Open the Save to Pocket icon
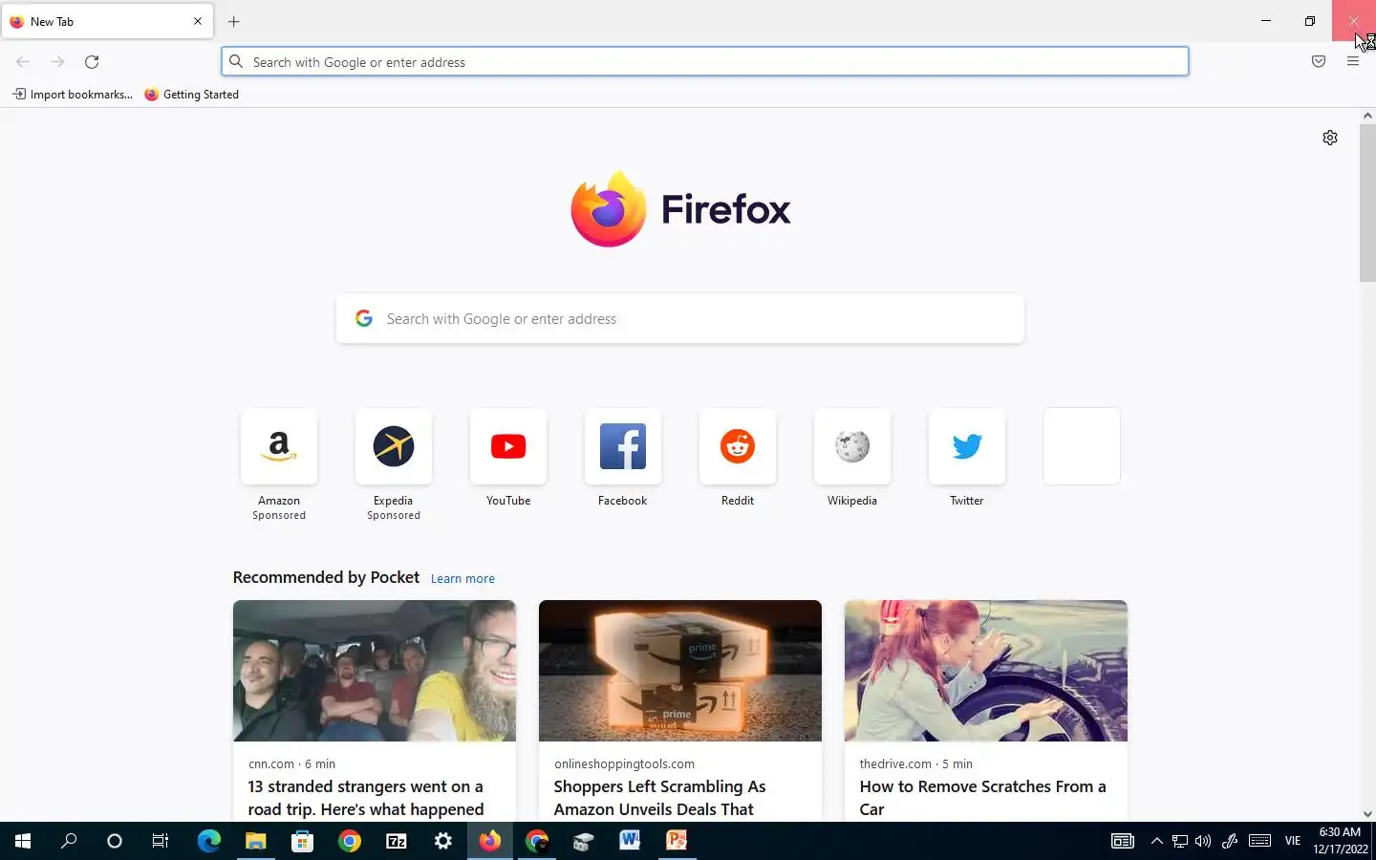 point(1319,61)
